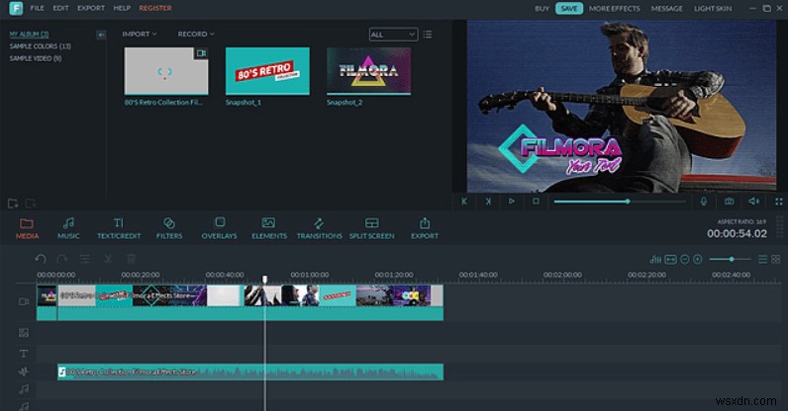
Task: Go to previous frame in preview
Action: (464, 202)
